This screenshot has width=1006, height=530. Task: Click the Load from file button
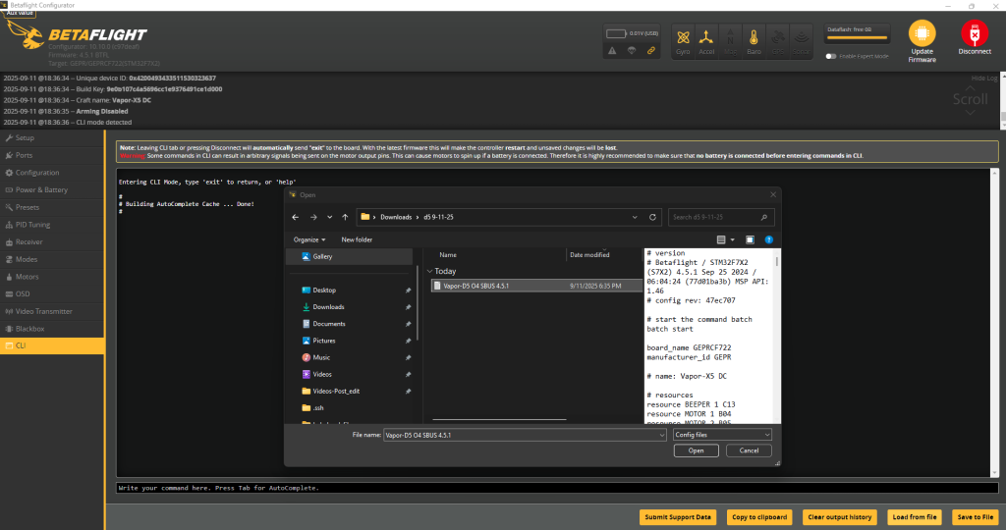(x=915, y=517)
